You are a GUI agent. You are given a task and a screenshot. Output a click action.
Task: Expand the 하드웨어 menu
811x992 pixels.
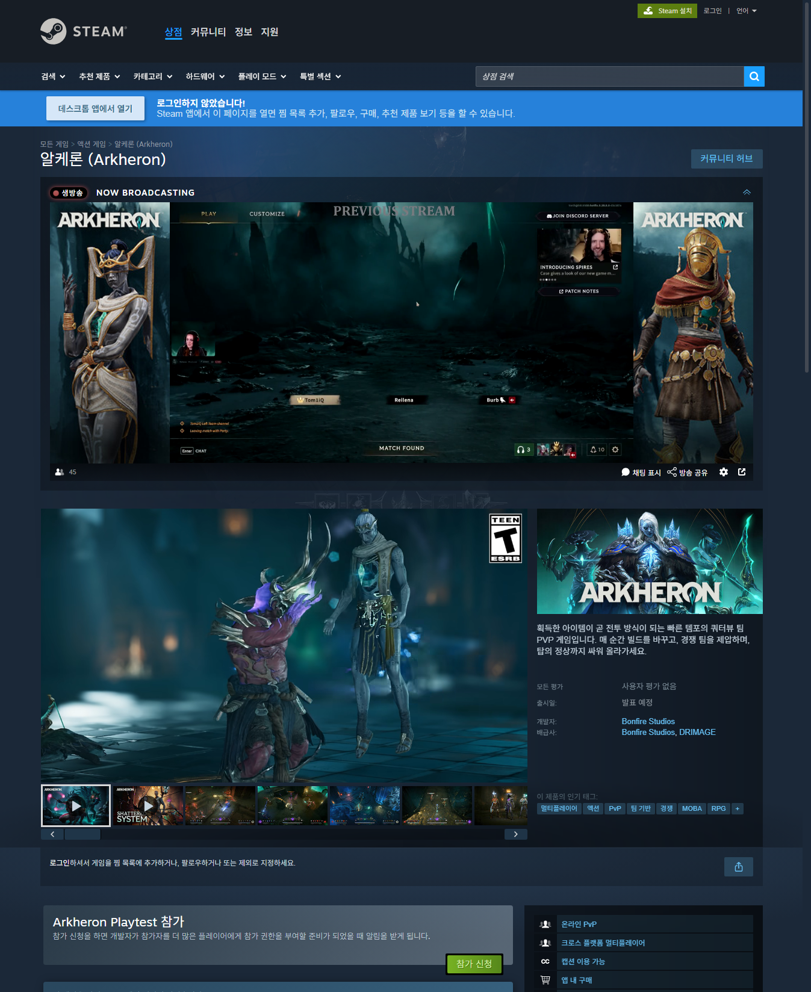(205, 76)
